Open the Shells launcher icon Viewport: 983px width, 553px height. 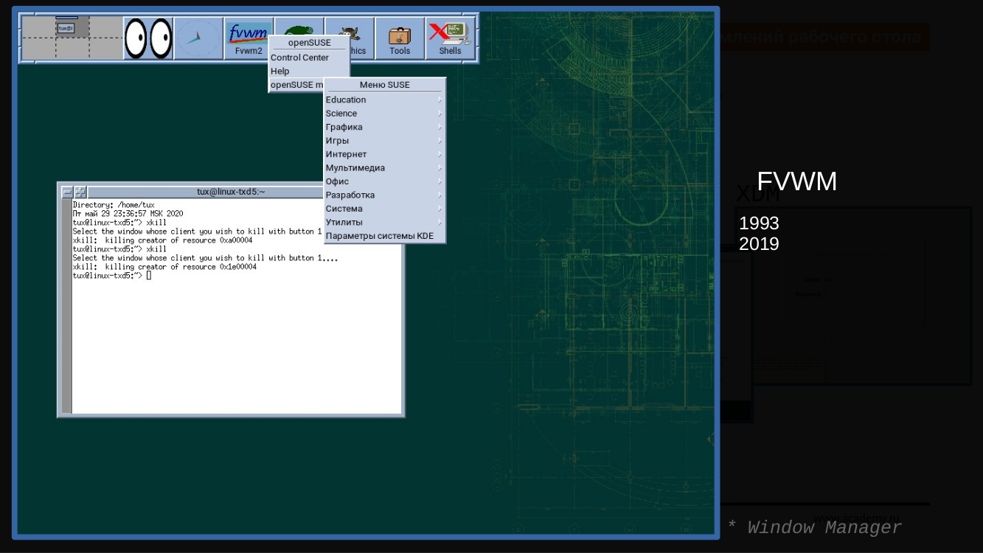[450, 38]
